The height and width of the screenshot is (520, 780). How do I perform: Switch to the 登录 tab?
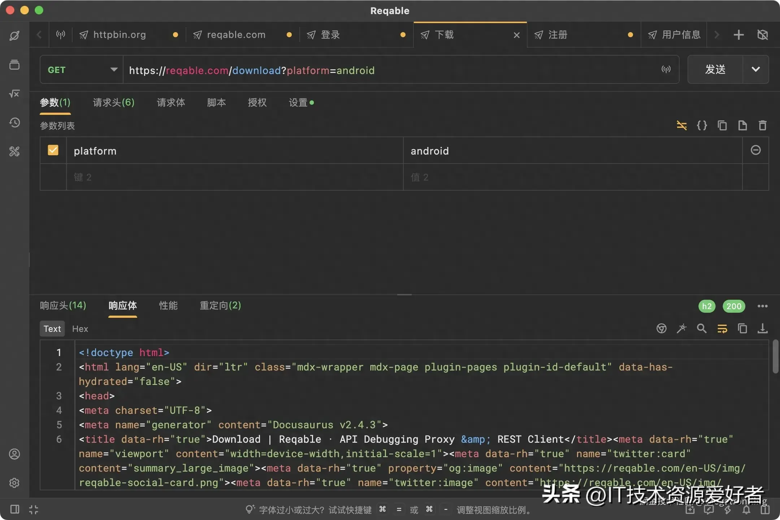[356, 35]
